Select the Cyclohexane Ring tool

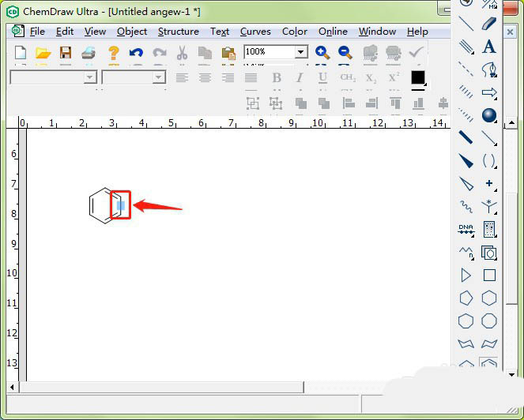click(x=489, y=298)
